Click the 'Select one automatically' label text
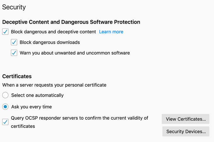 [37, 95]
